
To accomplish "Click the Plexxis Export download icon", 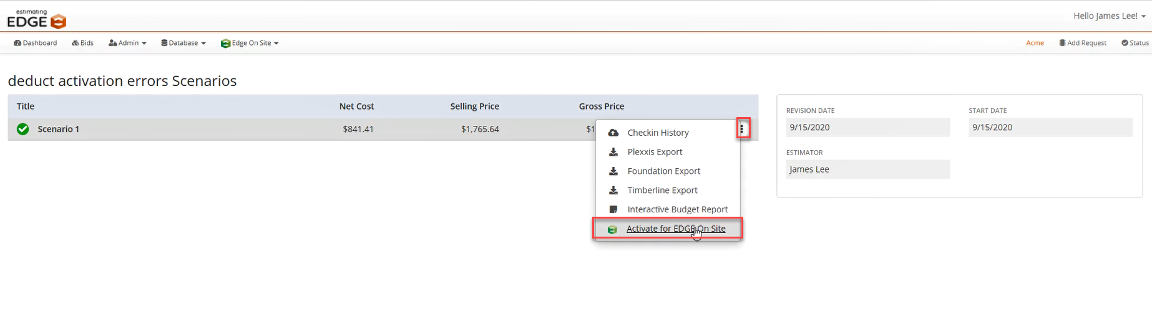I will (613, 152).
